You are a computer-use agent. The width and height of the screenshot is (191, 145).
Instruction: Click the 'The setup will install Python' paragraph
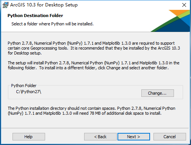[x=94, y=65]
